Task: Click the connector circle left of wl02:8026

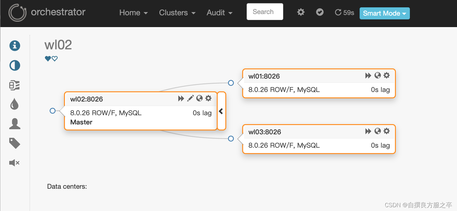Action: 53,111
